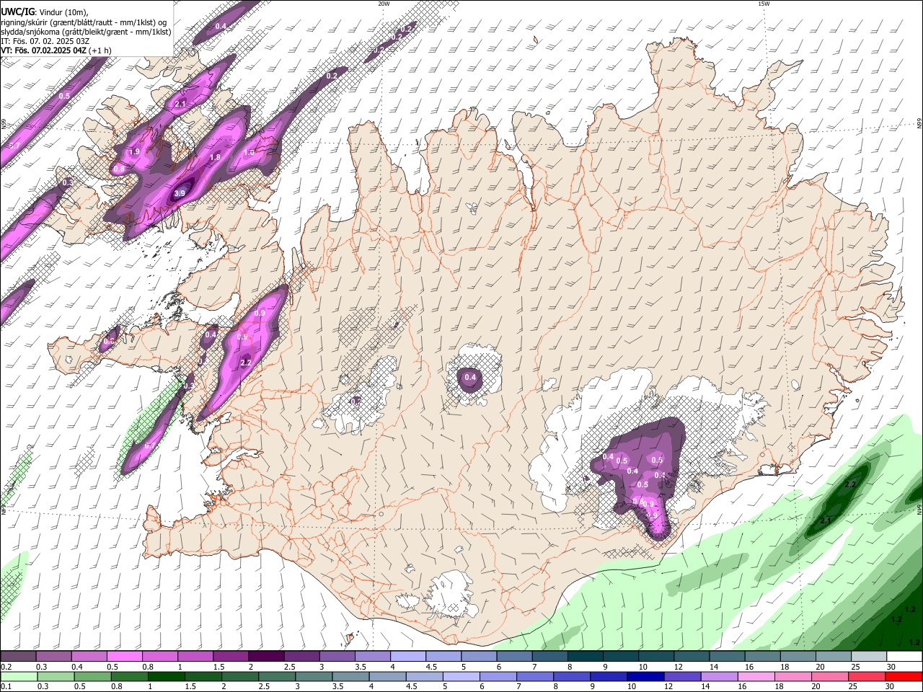Screen dimensions: 923x692
Task: Click the light pink 16 swatch on the lower scale
Action: point(756,677)
